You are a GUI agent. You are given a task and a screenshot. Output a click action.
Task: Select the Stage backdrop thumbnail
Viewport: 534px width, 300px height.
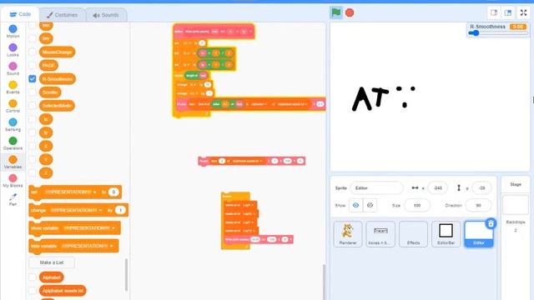[x=516, y=205]
